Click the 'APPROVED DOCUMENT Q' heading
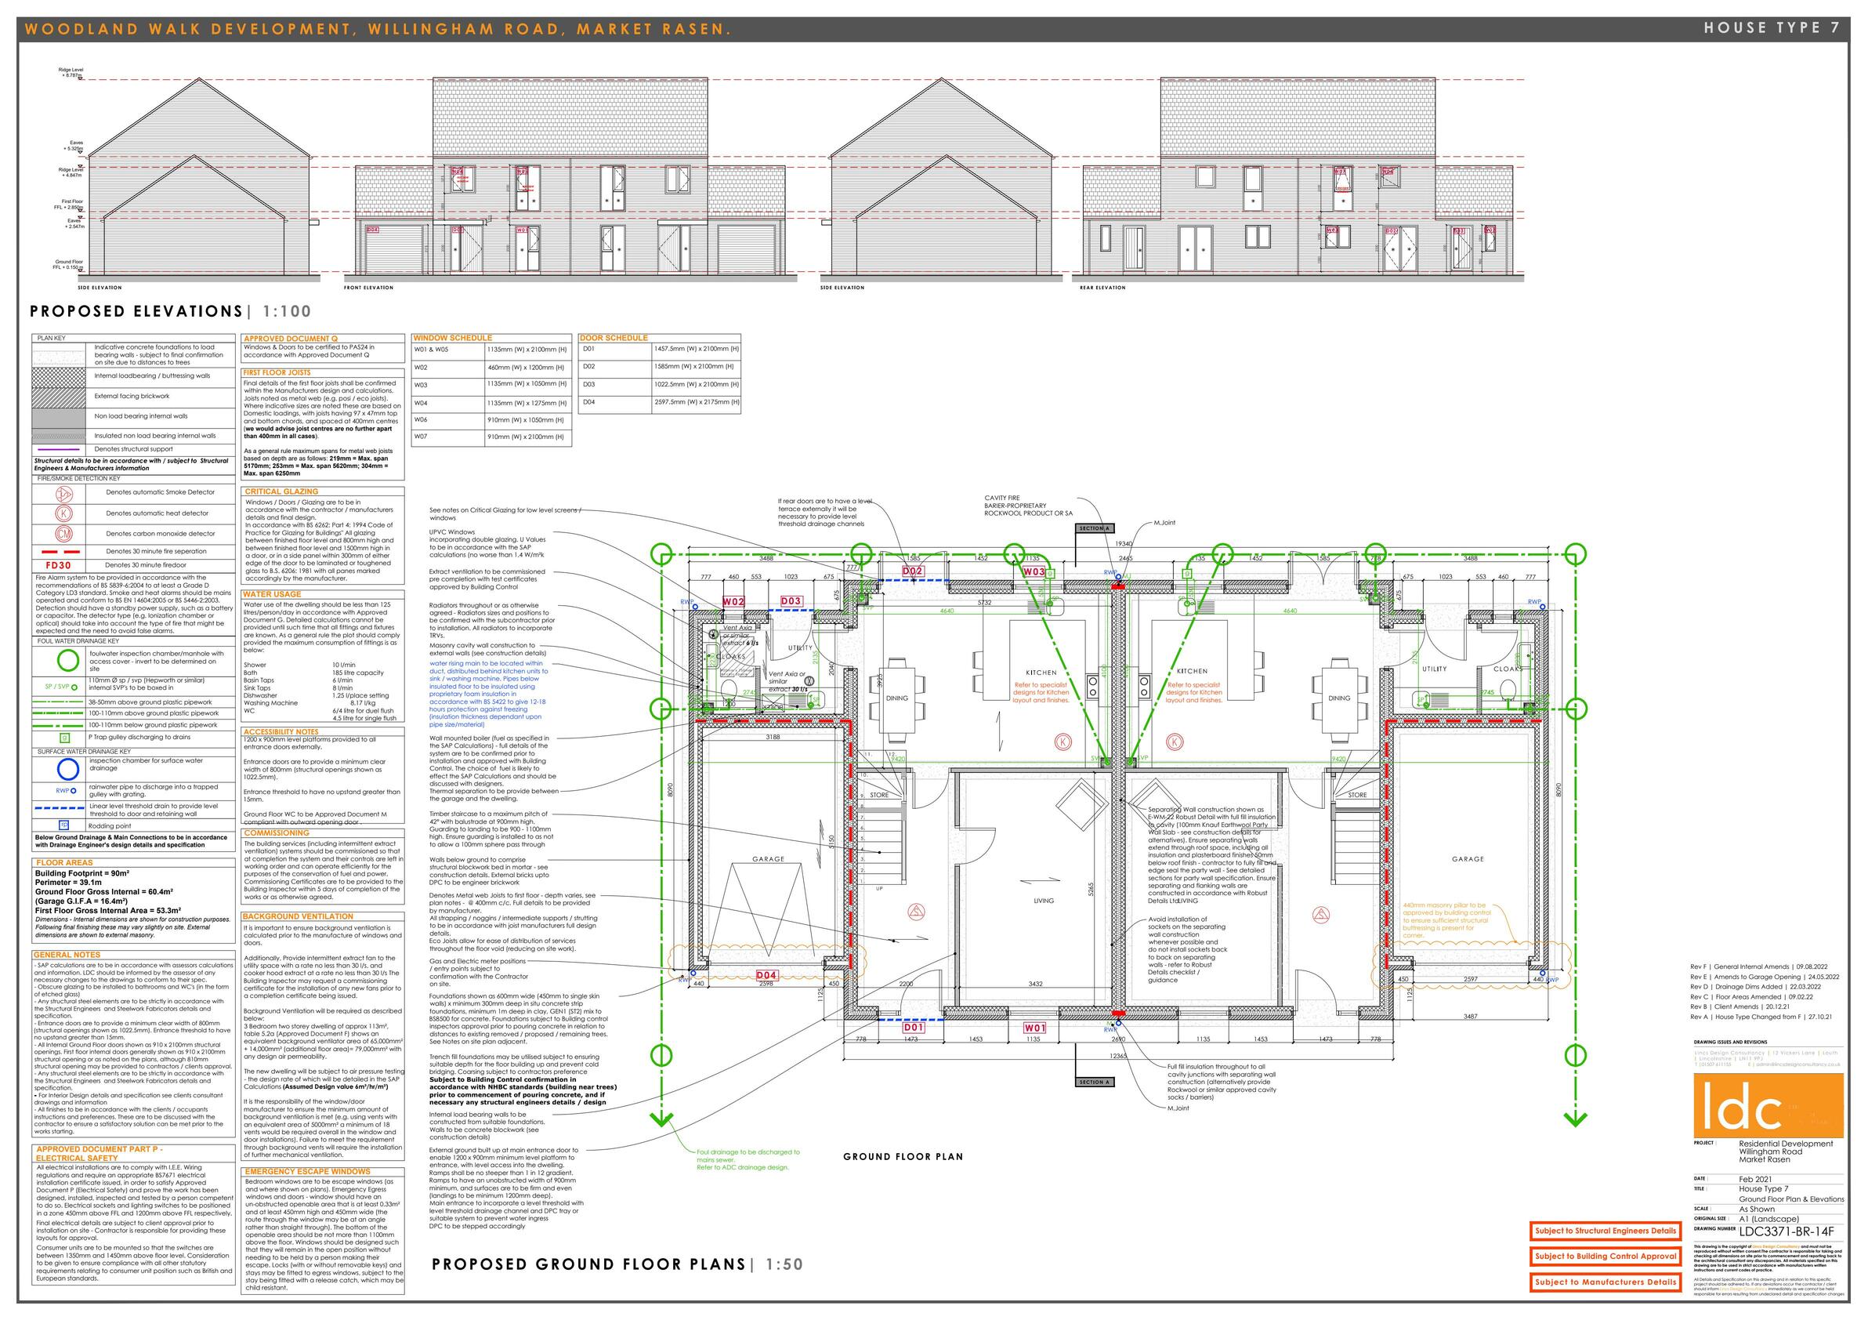 point(291,339)
